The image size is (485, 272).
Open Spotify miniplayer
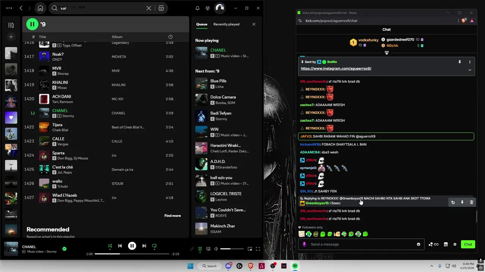(250, 249)
